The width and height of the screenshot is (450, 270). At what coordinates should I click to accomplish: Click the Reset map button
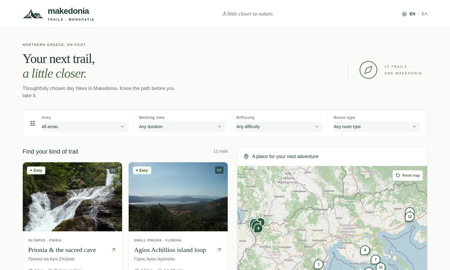(x=407, y=175)
